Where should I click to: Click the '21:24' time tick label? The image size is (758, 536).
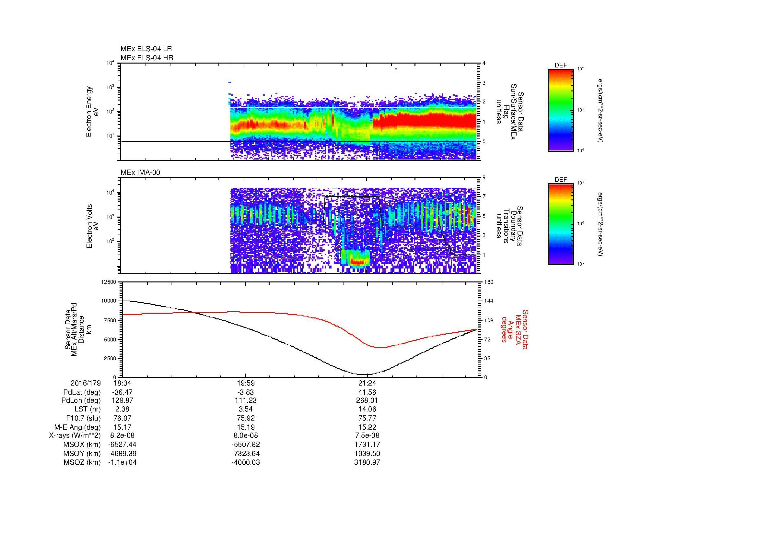(367, 383)
